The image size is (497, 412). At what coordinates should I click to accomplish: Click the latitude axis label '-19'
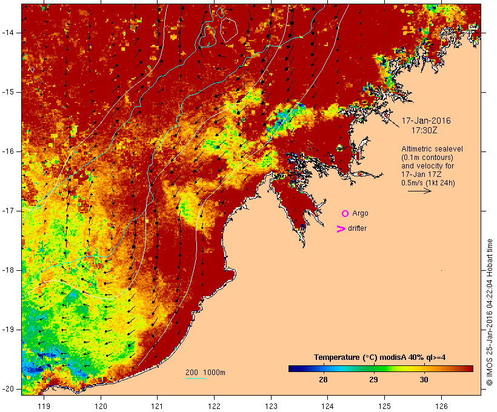(x=8, y=330)
